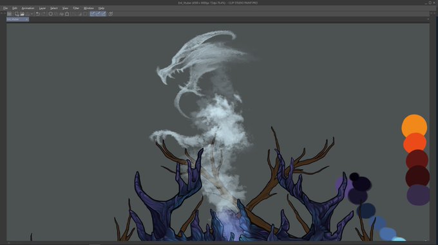Open the Select menu
The width and height of the screenshot is (438, 245).
54,8
